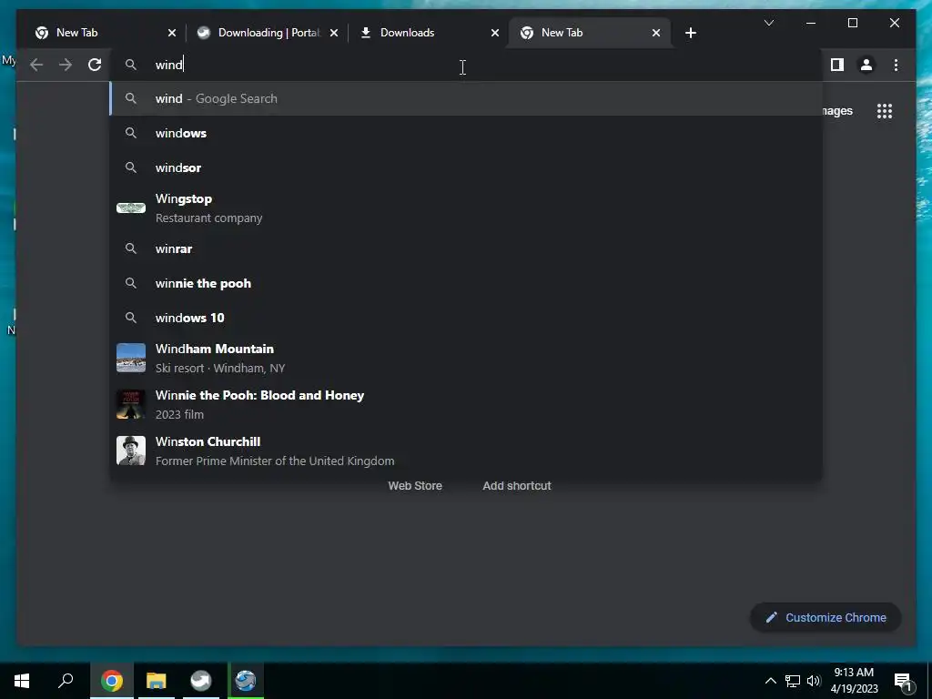
Task: Select the Wingstop restaurant suggestion
Action: (467, 208)
